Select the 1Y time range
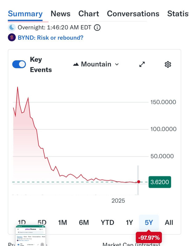 click(x=130, y=222)
